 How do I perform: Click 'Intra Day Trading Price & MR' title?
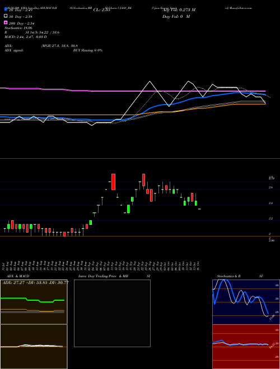coord(103,276)
